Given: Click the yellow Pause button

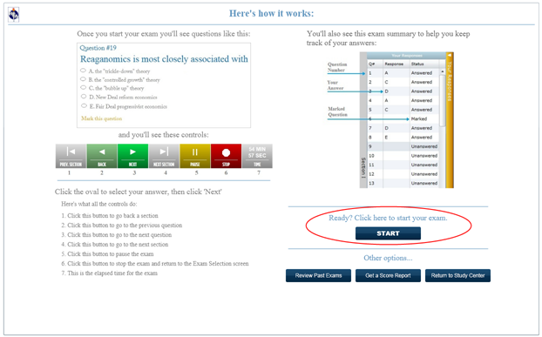Looking at the screenshot, I should tap(195, 156).
